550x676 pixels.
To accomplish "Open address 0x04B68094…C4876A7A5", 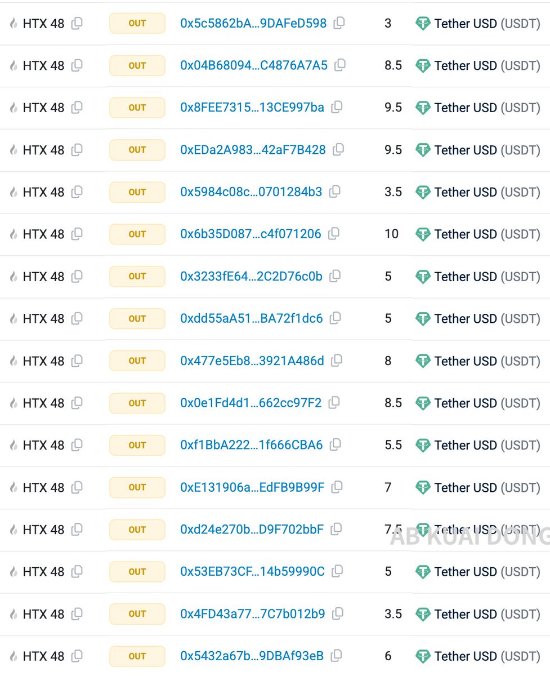I will pyautogui.click(x=254, y=66).
